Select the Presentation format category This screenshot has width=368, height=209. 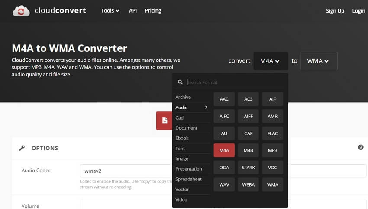click(x=189, y=169)
